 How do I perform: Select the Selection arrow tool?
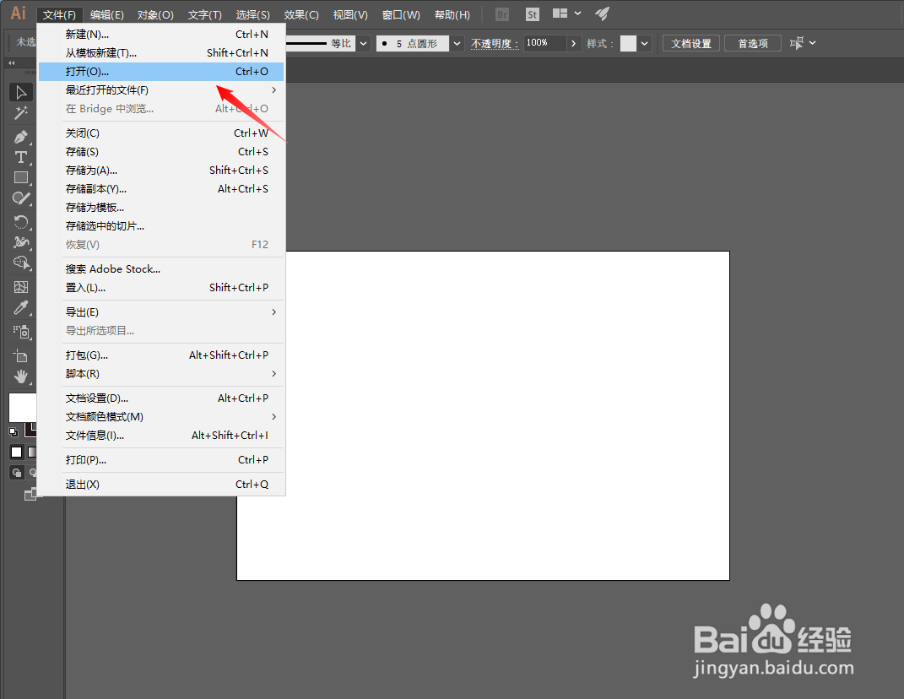point(21,92)
